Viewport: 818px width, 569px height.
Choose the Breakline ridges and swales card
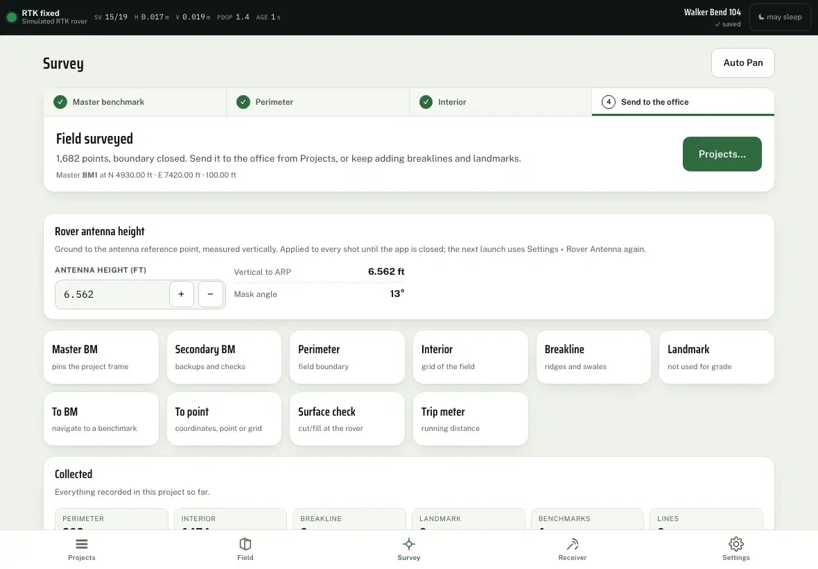tap(593, 357)
